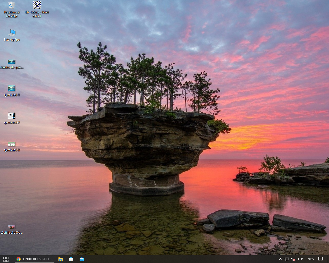Click the 09:55 clock in the taskbar
The height and width of the screenshot is (263, 329).
[x=310, y=259]
